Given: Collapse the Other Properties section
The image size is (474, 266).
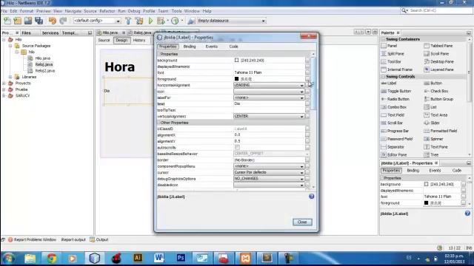Looking at the screenshot, I should click(158, 123).
